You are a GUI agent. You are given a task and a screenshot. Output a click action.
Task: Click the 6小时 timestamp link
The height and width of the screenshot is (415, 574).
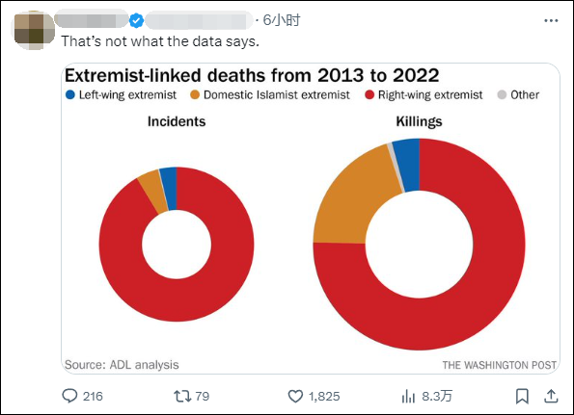coord(282,20)
